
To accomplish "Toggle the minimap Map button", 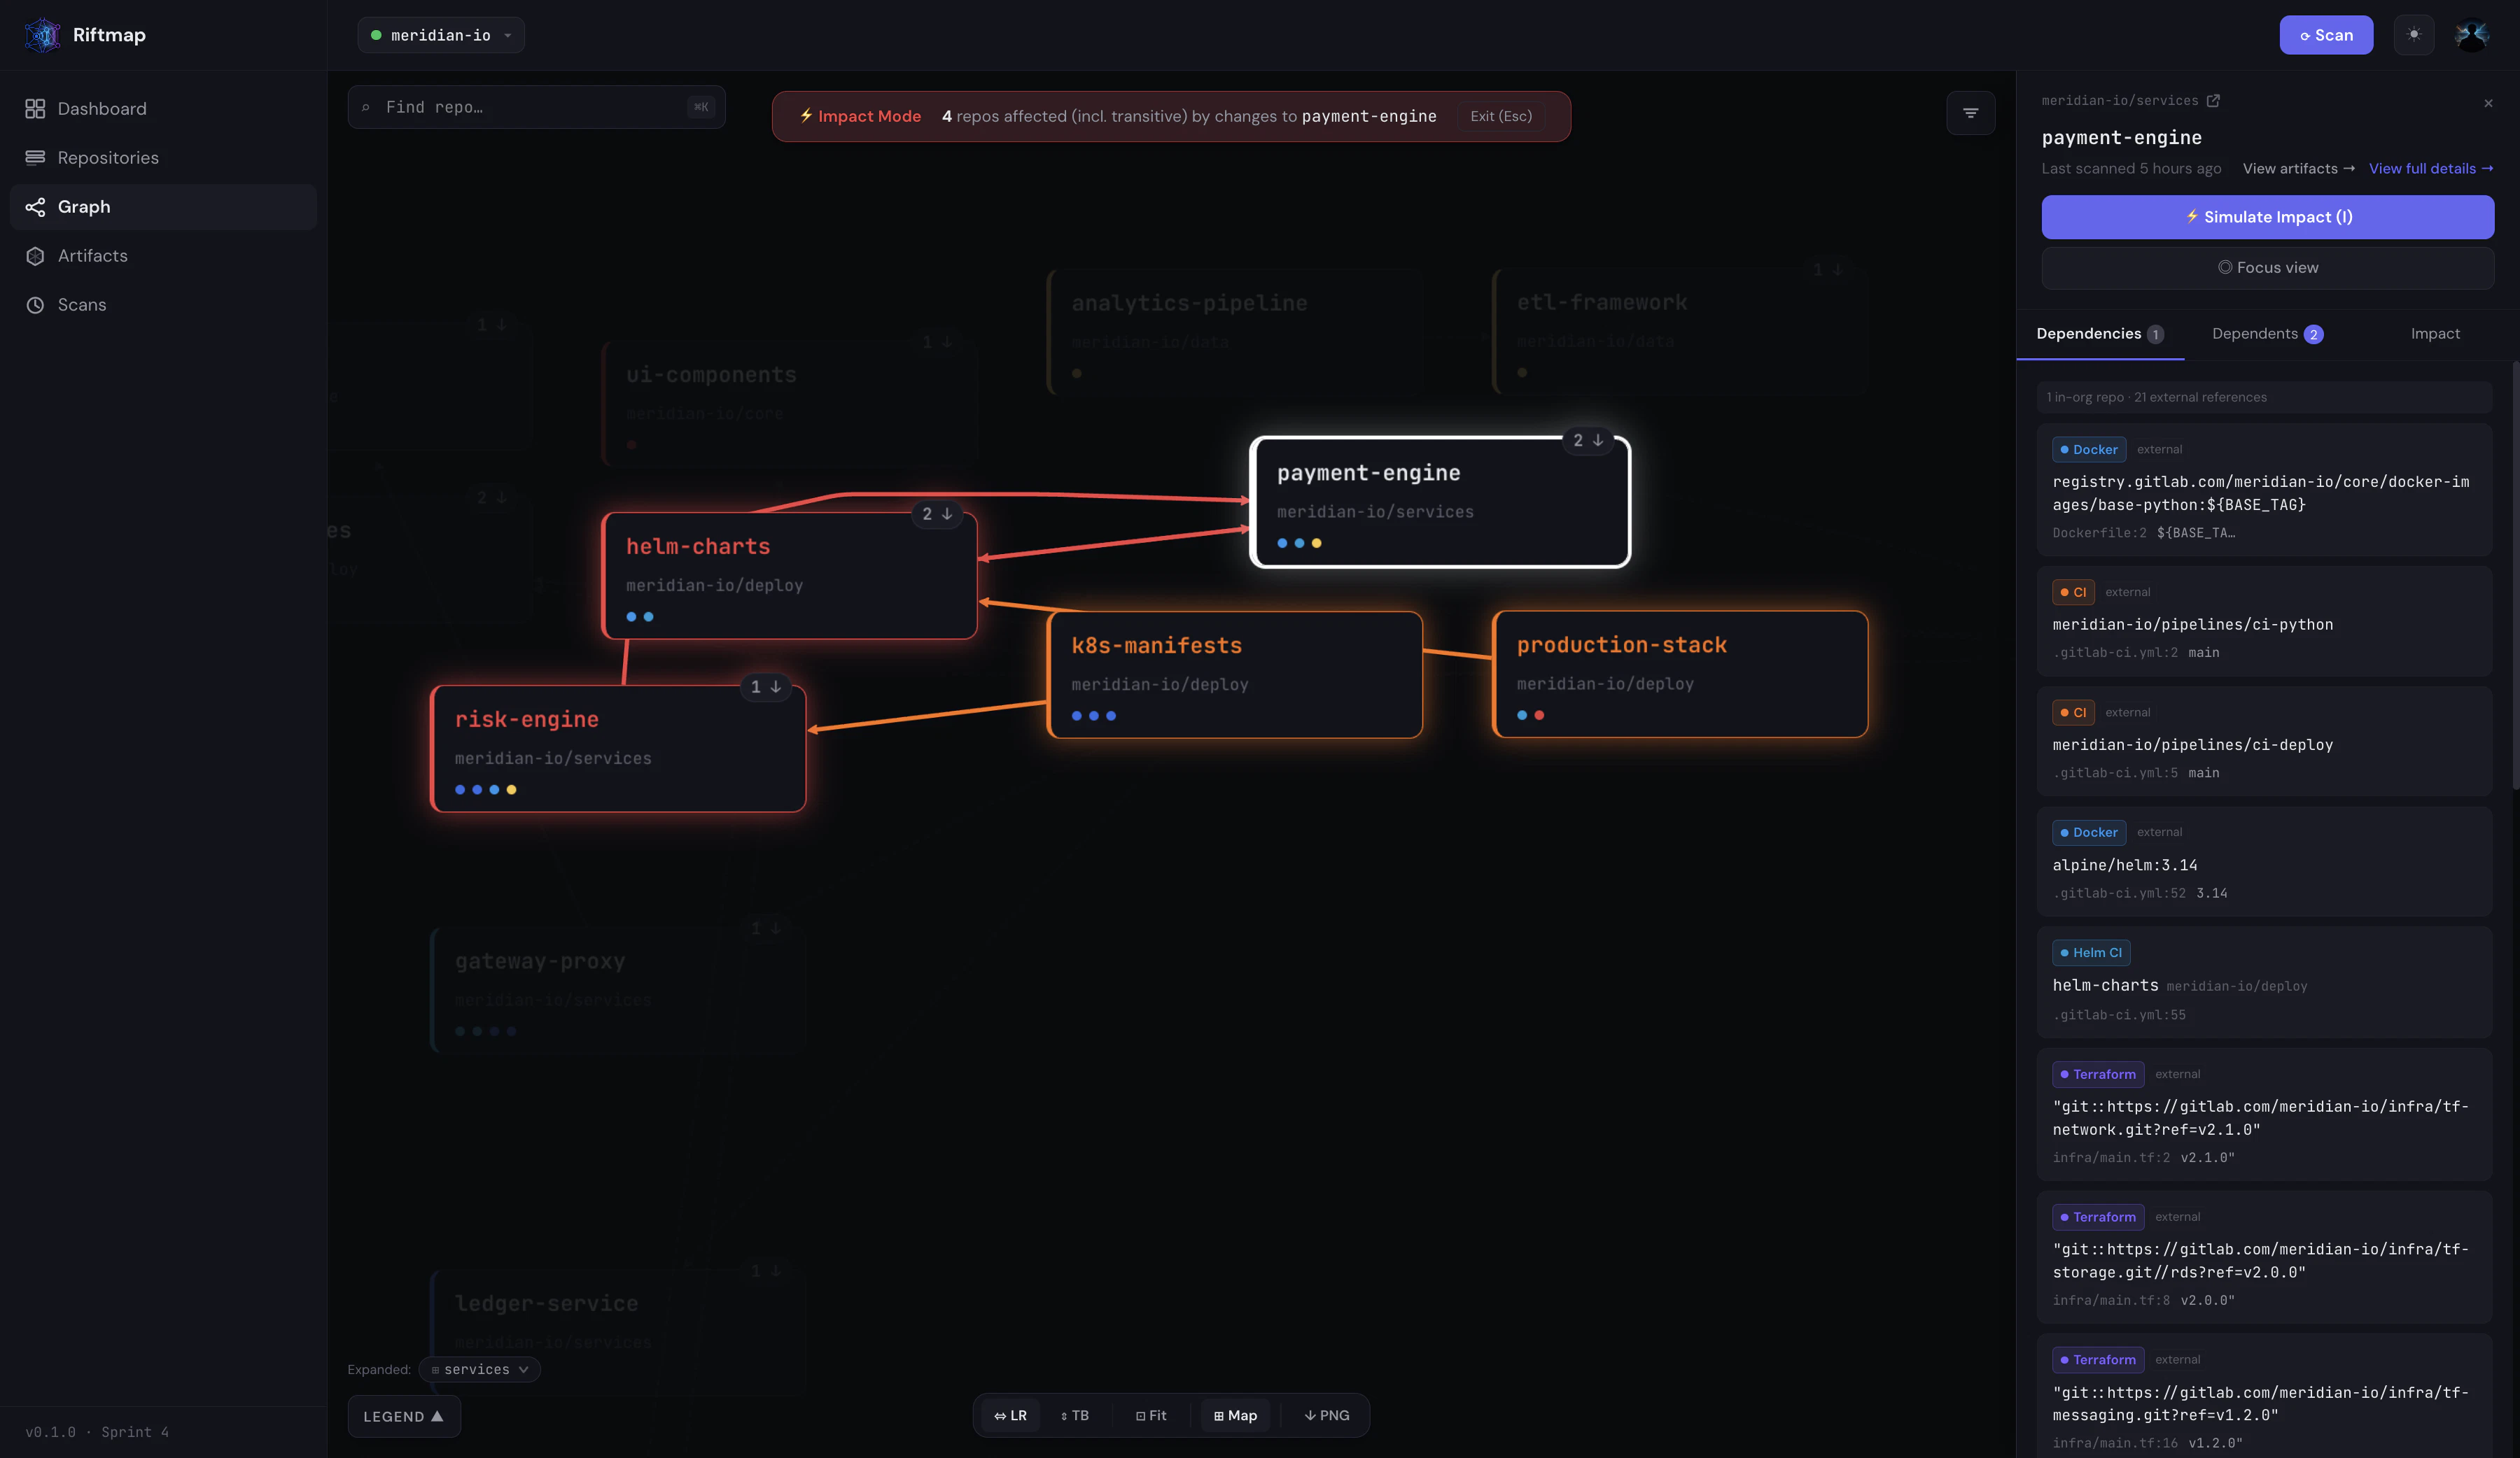I will click(x=1235, y=1416).
